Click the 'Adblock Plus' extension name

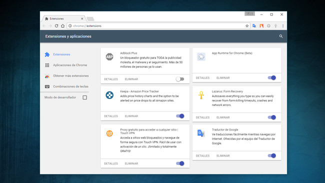click(128, 53)
